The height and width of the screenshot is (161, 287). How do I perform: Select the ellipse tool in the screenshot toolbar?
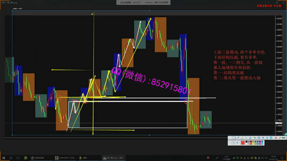pyautogui.click(x=234, y=138)
